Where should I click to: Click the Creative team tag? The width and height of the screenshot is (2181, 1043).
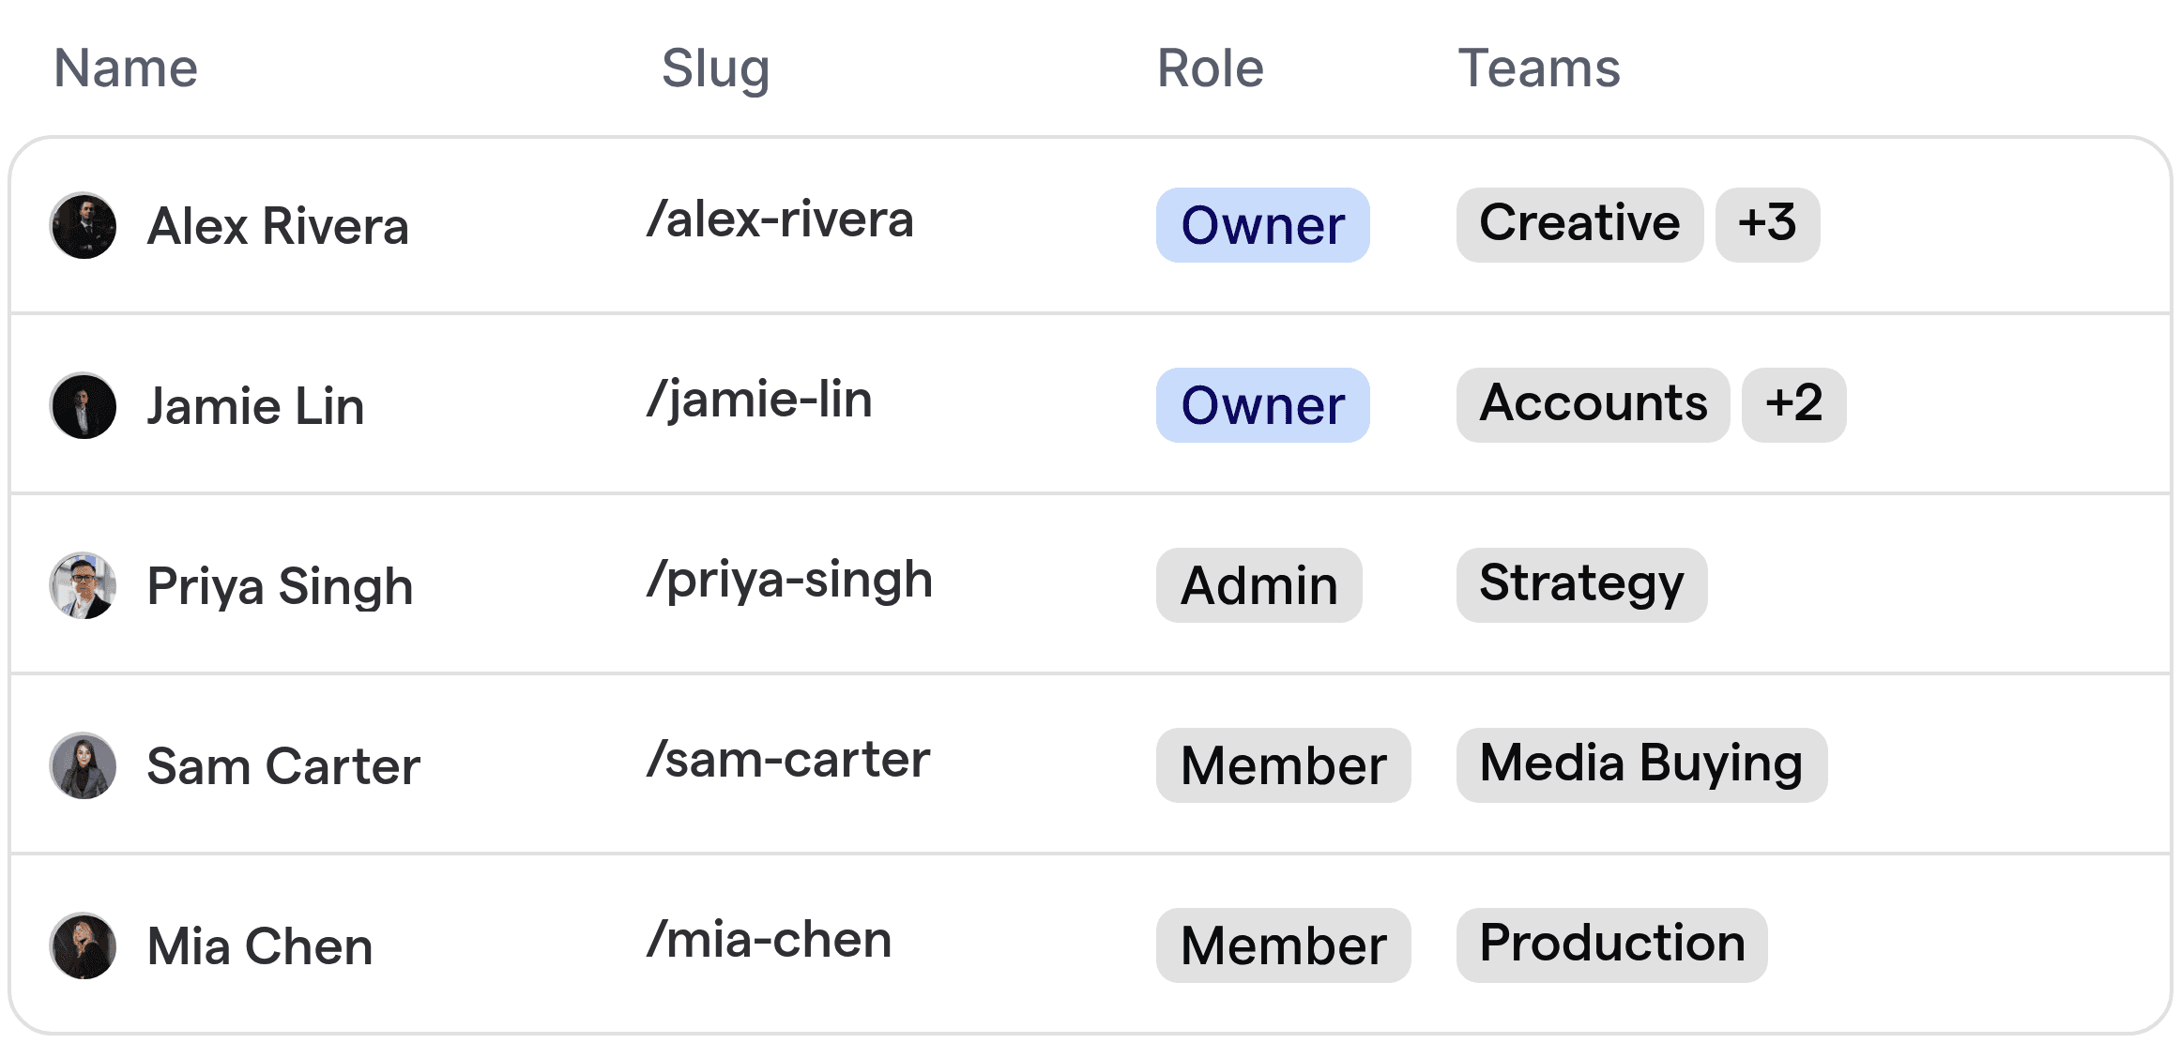click(1579, 225)
